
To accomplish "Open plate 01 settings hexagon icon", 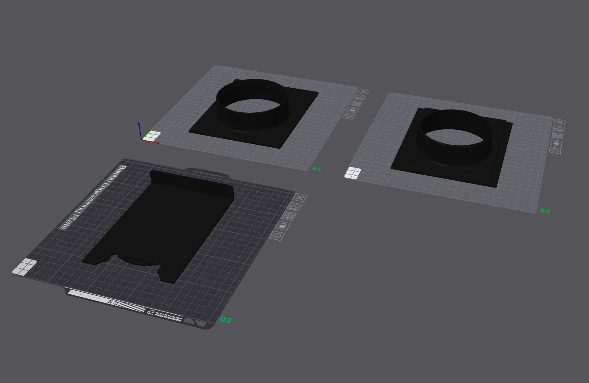I will tap(349, 116).
